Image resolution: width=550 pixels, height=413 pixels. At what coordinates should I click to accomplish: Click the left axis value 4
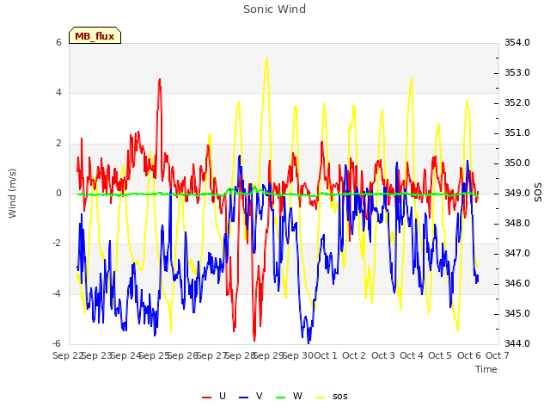pos(58,93)
